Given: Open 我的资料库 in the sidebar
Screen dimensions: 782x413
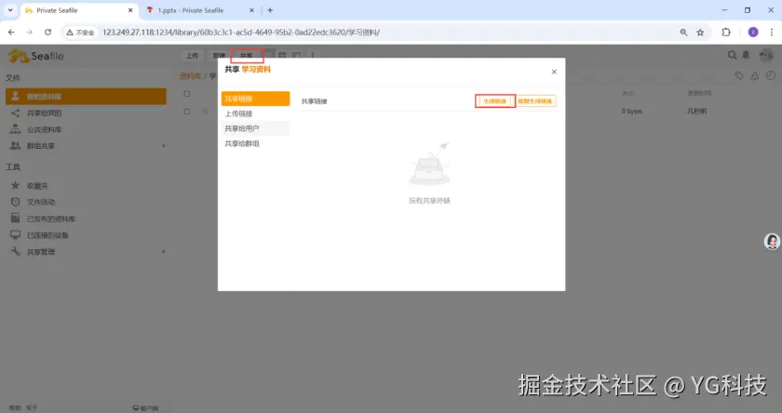Looking at the screenshot, I should click(x=86, y=96).
